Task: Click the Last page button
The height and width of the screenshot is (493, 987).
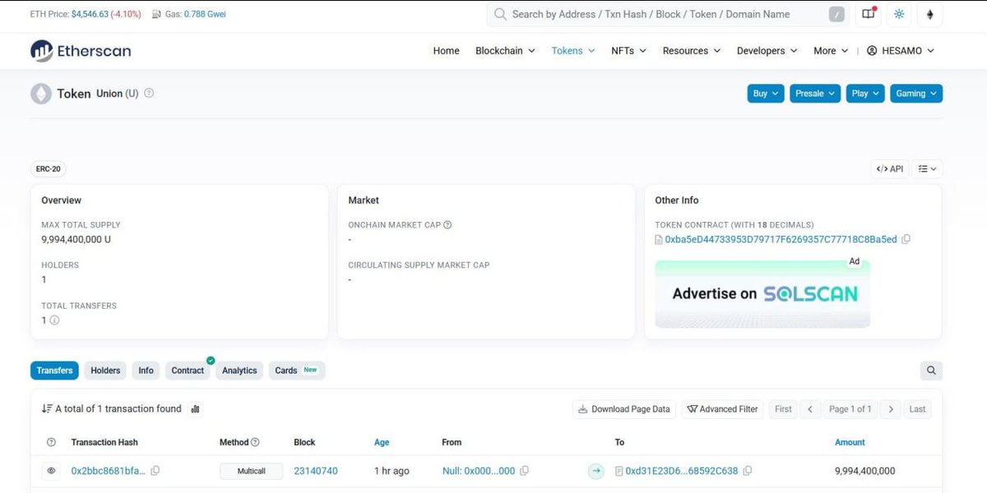Action: tap(917, 408)
